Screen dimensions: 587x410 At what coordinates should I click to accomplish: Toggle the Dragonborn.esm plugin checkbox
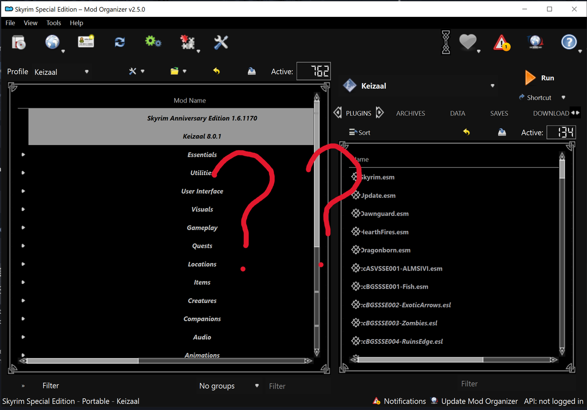tap(356, 250)
